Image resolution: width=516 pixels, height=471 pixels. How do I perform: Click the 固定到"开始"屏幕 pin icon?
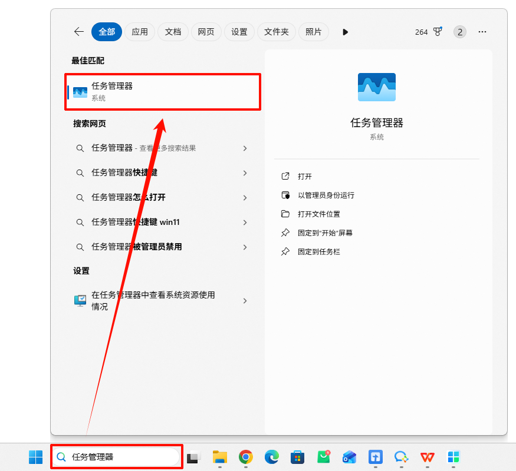[x=286, y=233]
